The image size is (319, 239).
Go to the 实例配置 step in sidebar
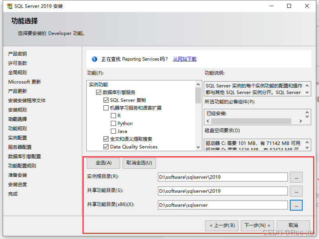pyautogui.click(x=18, y=138)
